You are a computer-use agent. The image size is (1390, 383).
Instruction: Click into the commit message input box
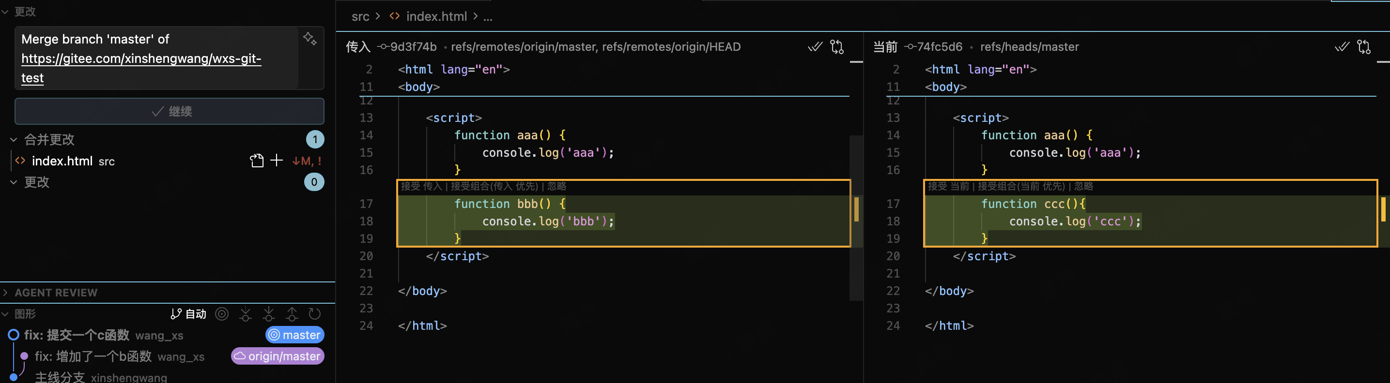pyautogui.click(x=156, y=58)
